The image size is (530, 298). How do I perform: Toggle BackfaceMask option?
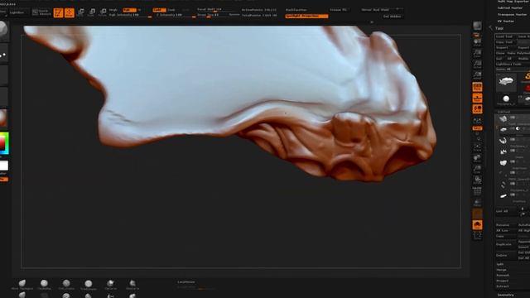point(296,10)
